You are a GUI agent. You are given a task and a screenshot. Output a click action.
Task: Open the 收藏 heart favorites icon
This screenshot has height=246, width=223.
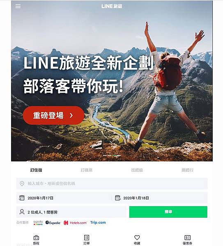(x=137, y=237)
